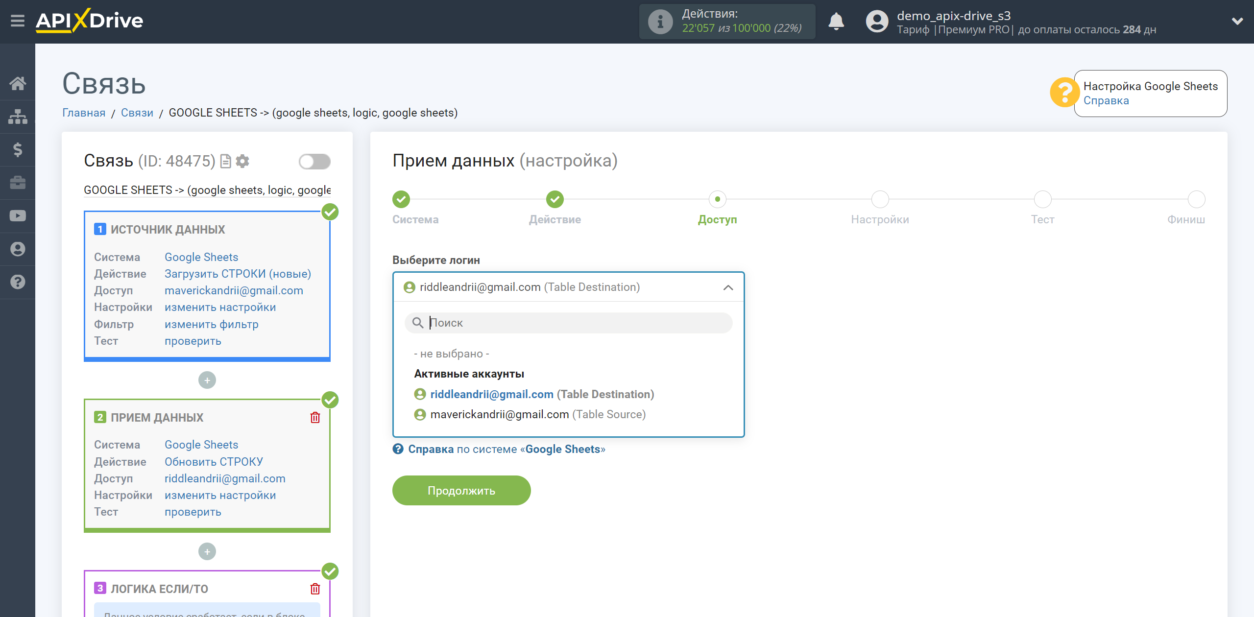The width and height of the screenshot is (1254, 617).
Task: Add block after ИСТОЧНИК ДАННЫХ
Action: 207,380
